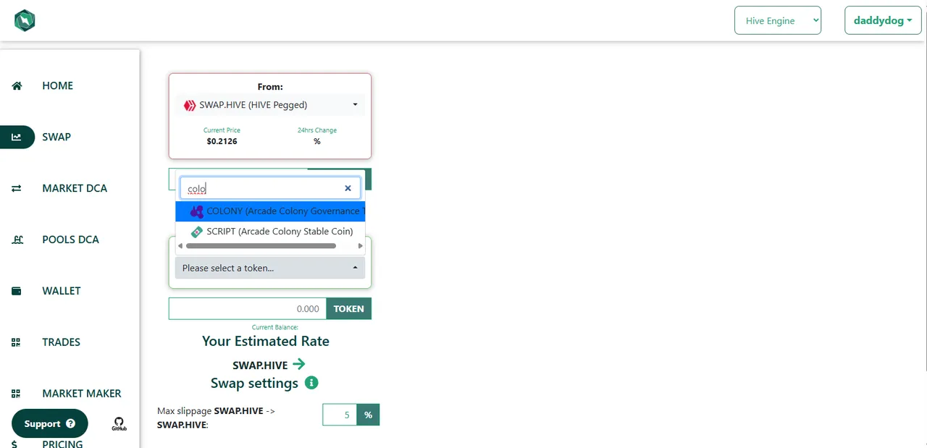Click the SCRIPT green token icon
927x448 pixels.
tap(196, 232)
